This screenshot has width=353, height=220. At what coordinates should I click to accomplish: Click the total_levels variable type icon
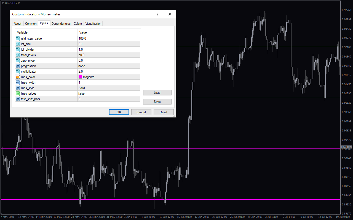pos(18,55)
